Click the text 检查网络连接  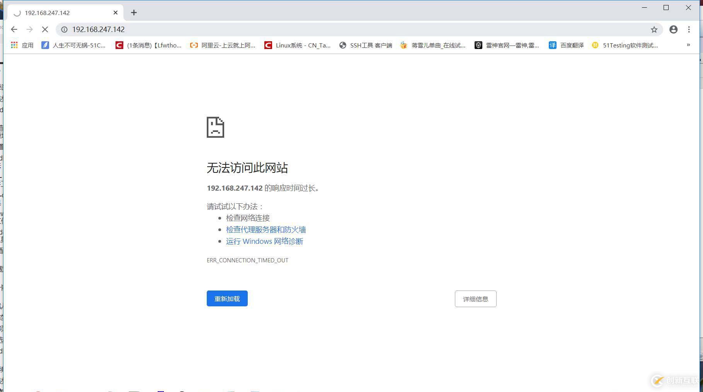point(248,218)
